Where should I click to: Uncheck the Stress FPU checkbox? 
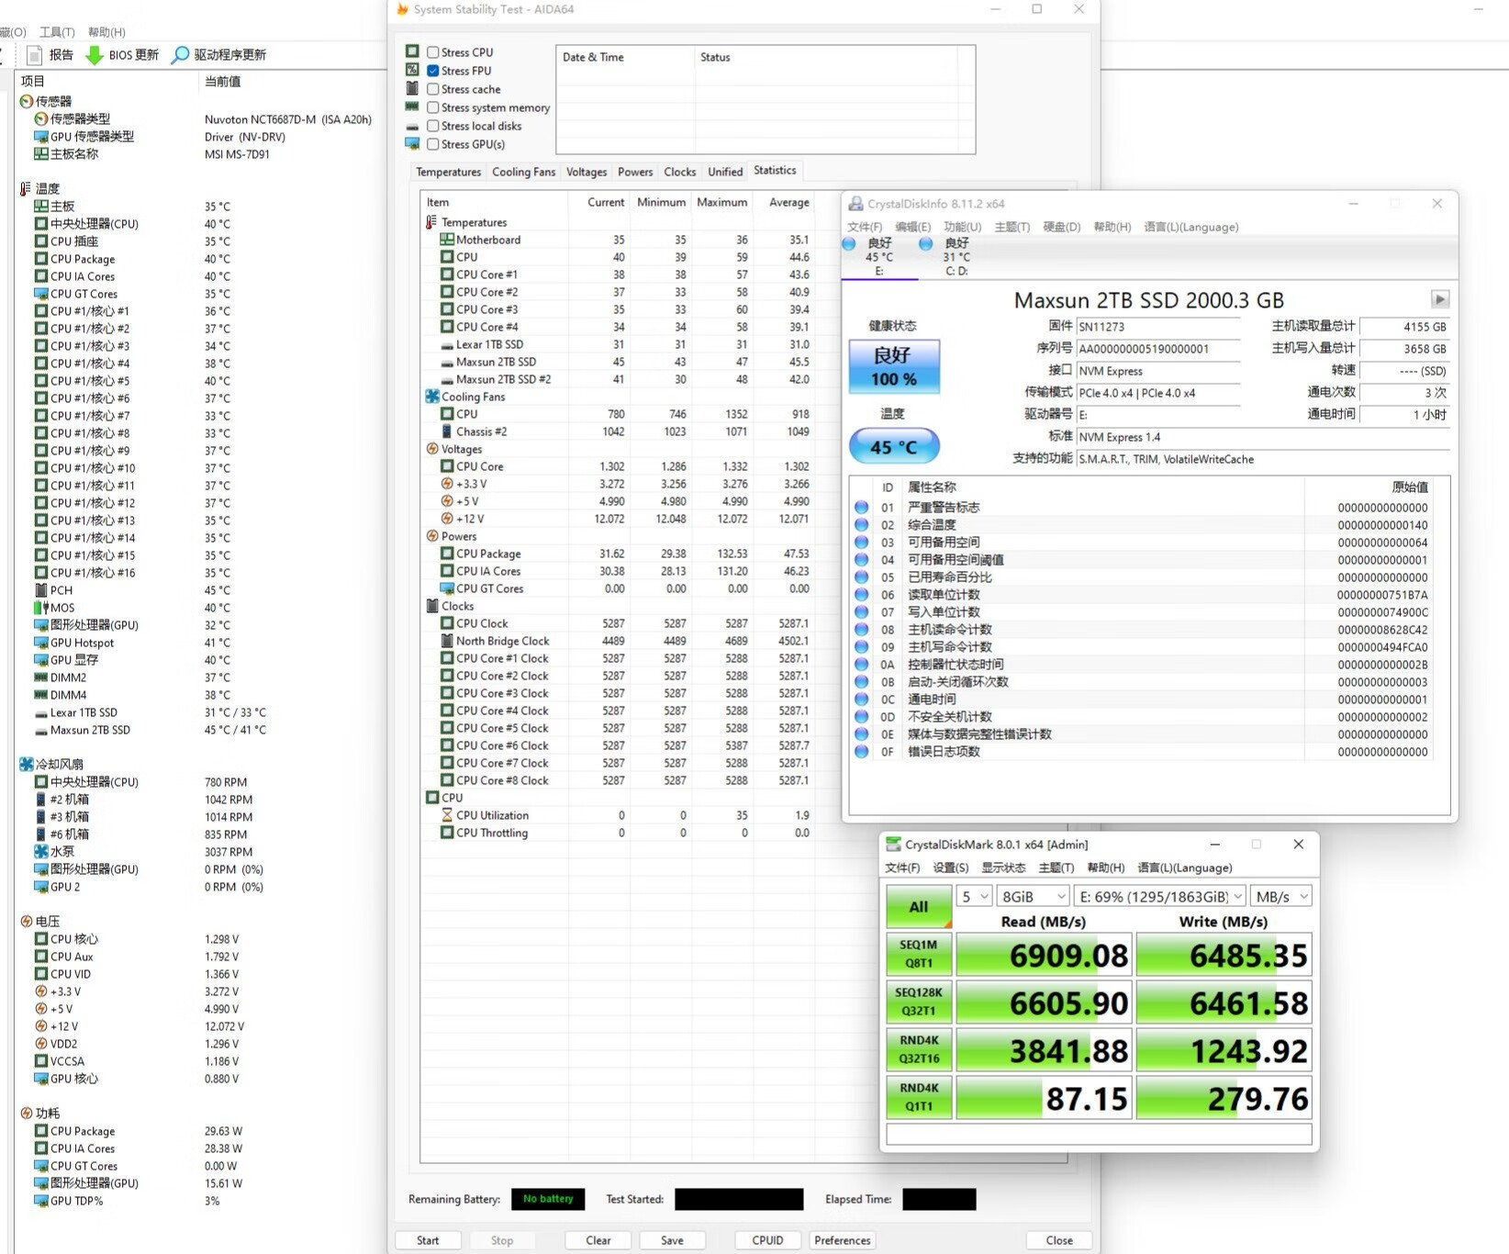coord(433,71)
